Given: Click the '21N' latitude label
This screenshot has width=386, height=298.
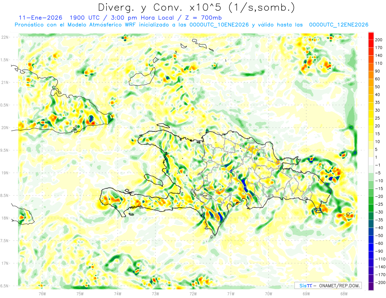Looking at the screenshot, I should click(x=5, y=82).
